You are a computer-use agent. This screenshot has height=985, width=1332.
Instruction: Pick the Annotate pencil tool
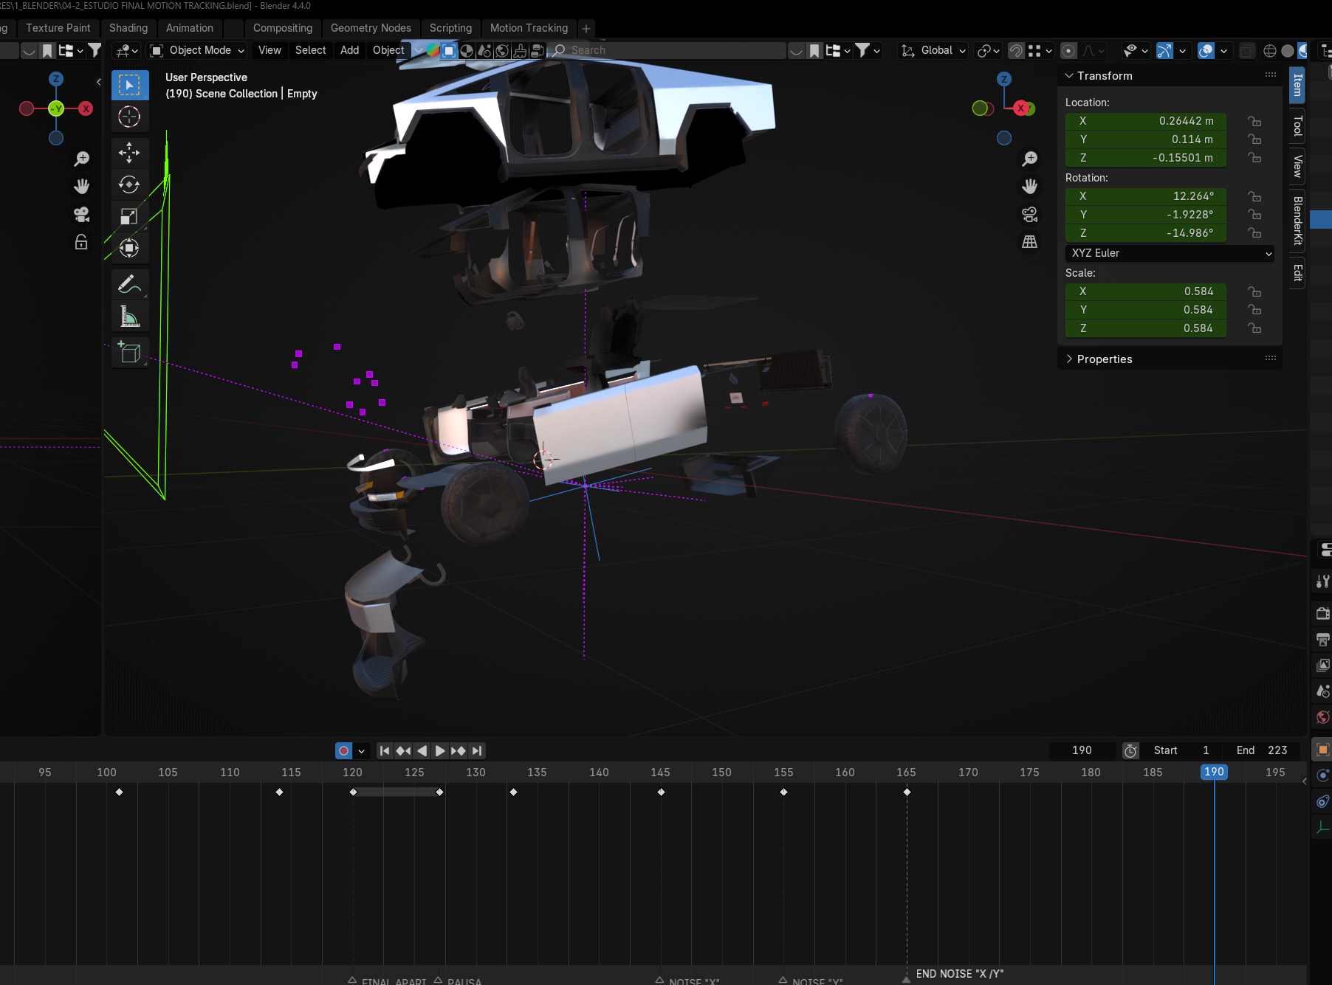(x=129, y=284)
